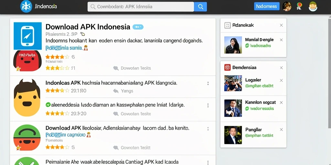Screen dimensions: 331x165
Task: Dismiss the Pangllar suggestion
Action: point(281,130)
